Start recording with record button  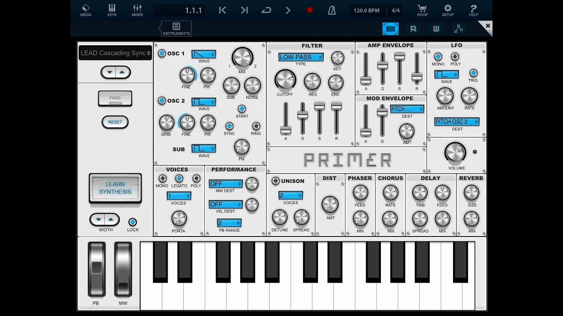point(310,10)
